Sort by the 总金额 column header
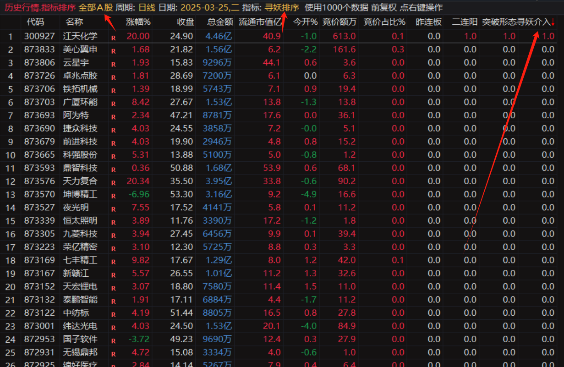 tap(220, 22)
